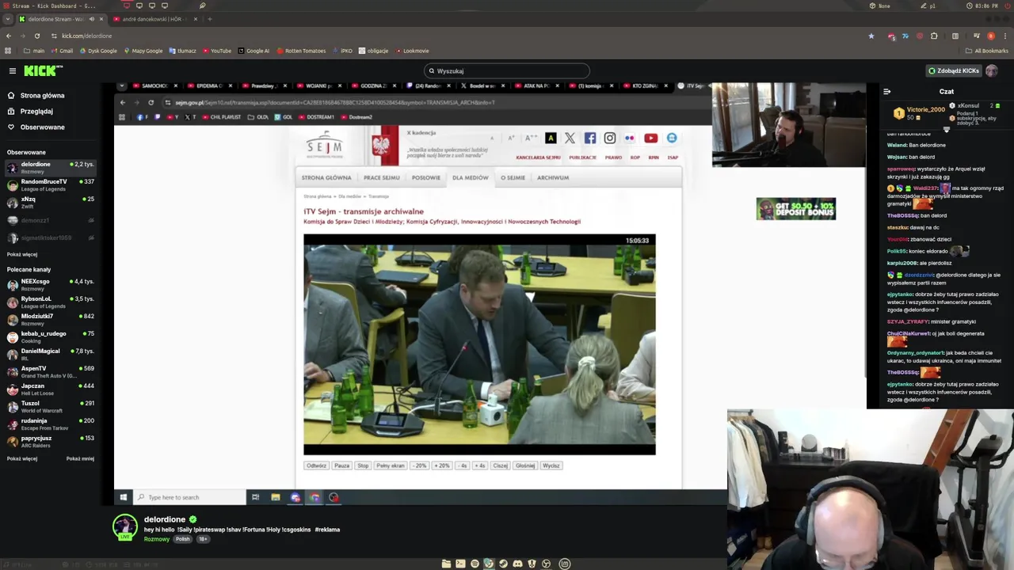
Task: Collapse the chat panel arrow icon
Action: pos(886,92)
